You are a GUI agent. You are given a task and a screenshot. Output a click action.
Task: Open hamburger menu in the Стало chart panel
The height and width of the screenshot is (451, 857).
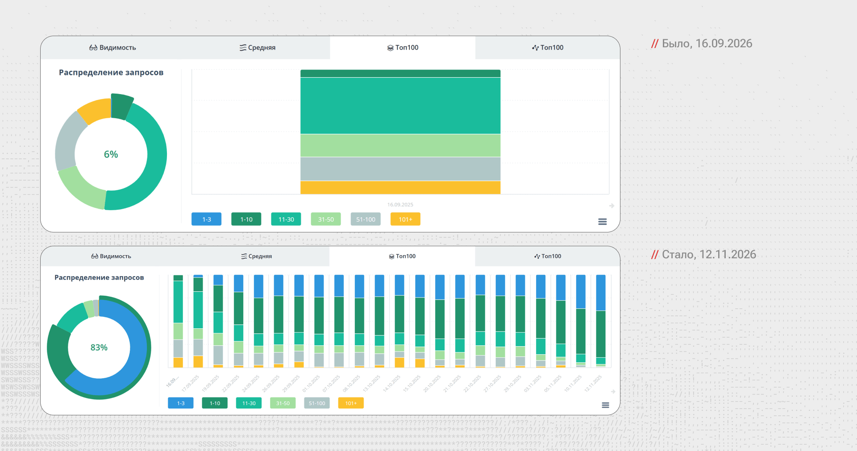tap(605, 405)
